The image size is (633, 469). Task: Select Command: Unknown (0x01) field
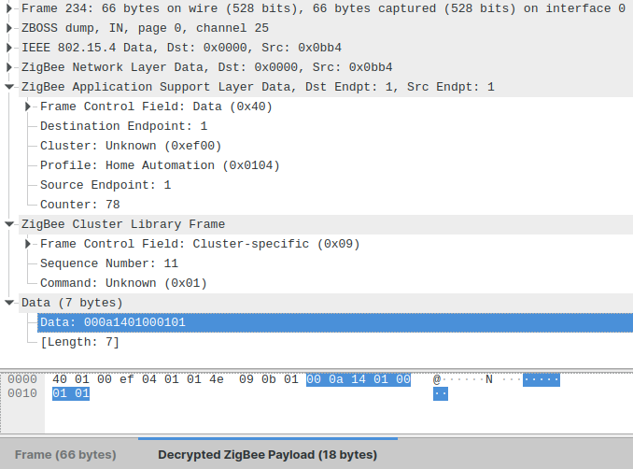coord(123,283)
